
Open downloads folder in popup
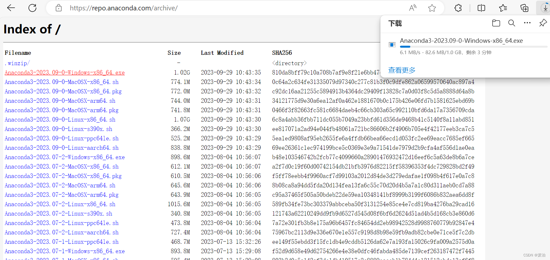point(496,23)
